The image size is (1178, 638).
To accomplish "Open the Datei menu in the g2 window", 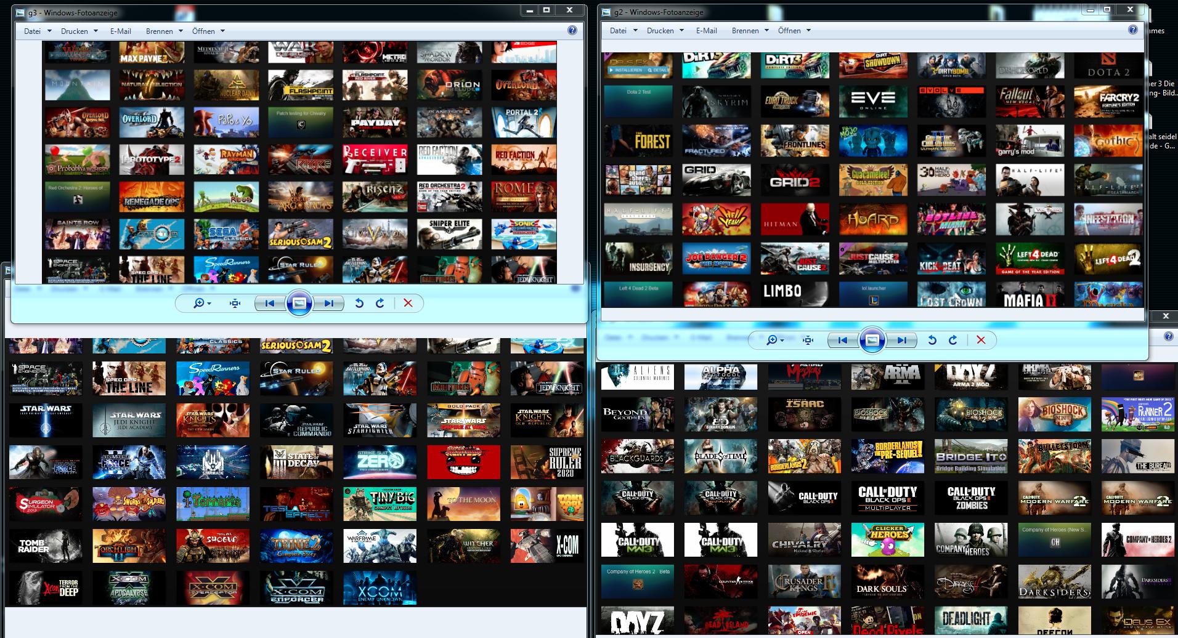I will click(x=623, y=30).
